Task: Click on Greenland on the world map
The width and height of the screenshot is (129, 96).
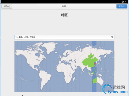Action: [x=50, y=47]
